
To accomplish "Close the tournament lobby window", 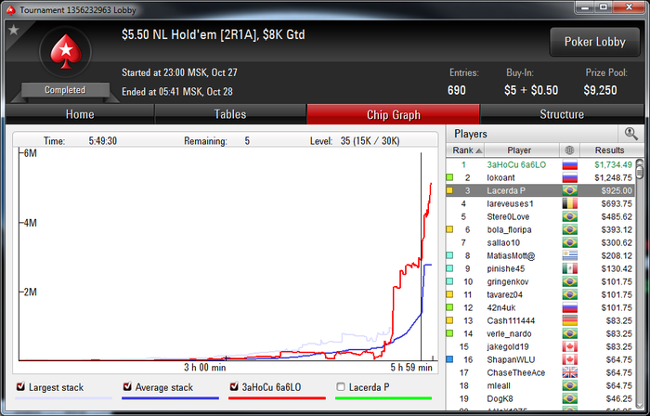I will pyautogui.click(x=629, y=6).
